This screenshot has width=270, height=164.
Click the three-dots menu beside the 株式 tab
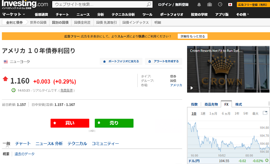click(x=269, y=103)
